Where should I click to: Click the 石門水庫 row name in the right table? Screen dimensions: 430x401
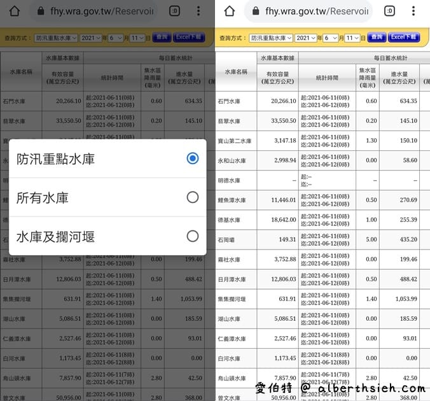pyautogui.click(x=229, y=101)
